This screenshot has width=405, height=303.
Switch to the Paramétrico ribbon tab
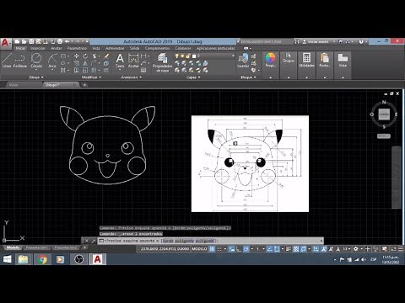[77, 48]
